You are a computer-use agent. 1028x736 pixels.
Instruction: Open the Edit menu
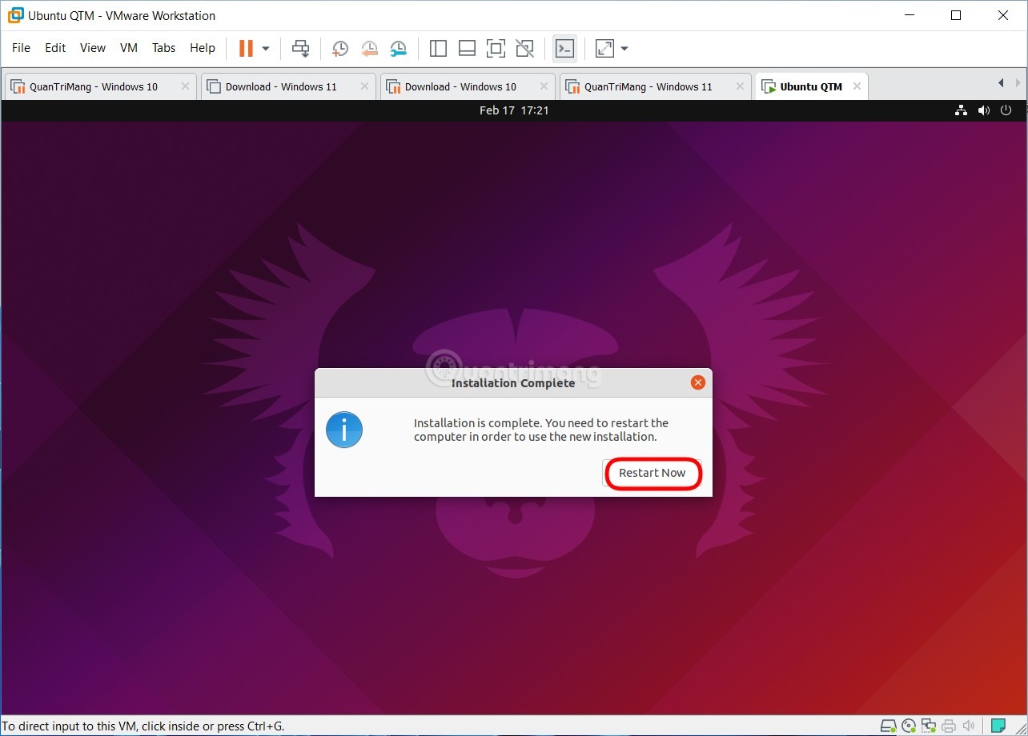tap(55, 48)
